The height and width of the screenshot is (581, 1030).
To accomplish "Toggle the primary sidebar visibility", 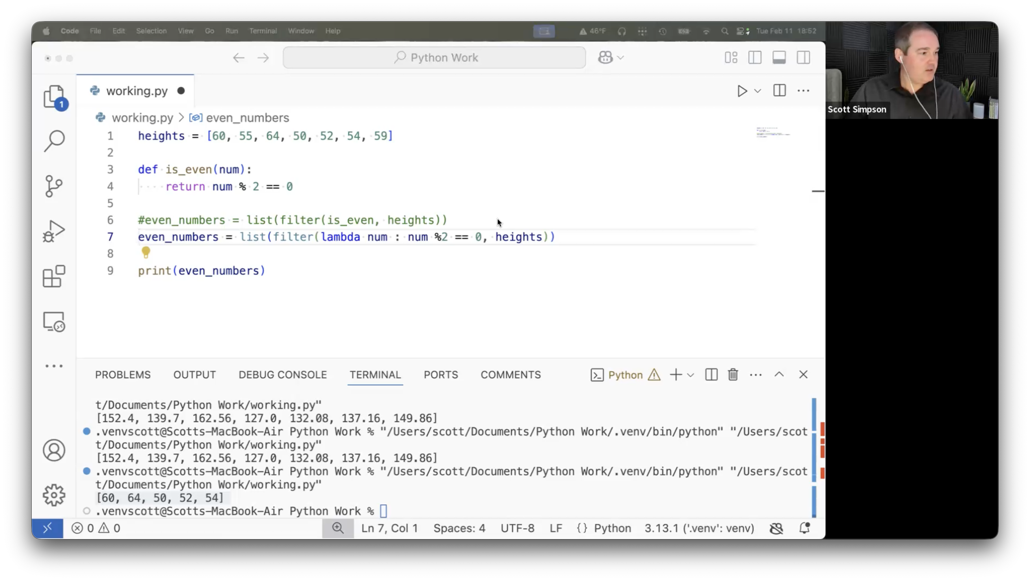I will [755, 57].
